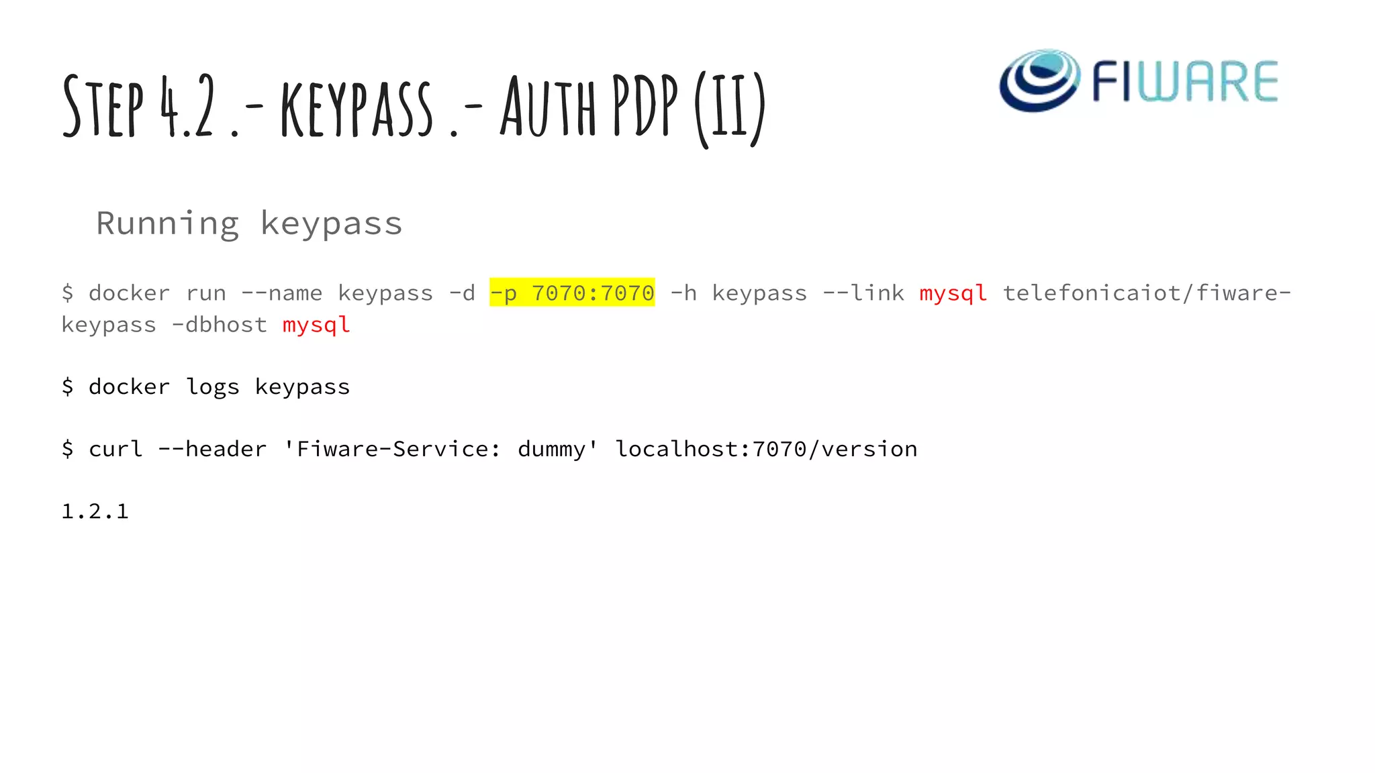Click the '$ docker logs keypass' command
This screenshot has width=1375, height=773.
click(205, 387)
